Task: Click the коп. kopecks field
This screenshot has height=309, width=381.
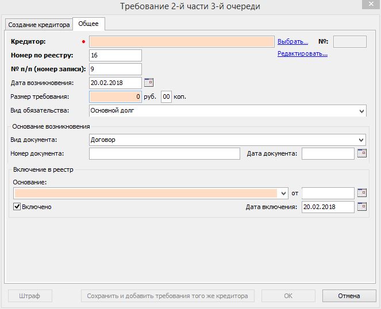Action: point(167,96)
